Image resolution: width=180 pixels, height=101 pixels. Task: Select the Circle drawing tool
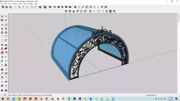(2, 32)
